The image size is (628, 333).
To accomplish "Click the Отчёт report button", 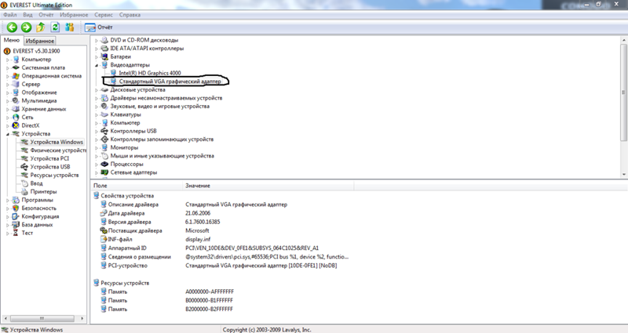I will (98, 27).
